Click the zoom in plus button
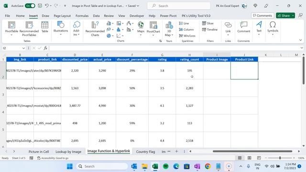This screenshot has height=172, width=306. pos(294,158)
